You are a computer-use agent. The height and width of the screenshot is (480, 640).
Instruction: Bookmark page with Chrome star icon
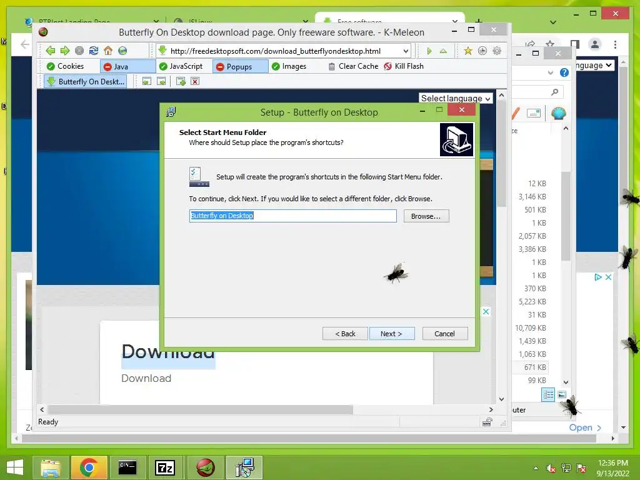pyautogui.click(x=550, y=44)
